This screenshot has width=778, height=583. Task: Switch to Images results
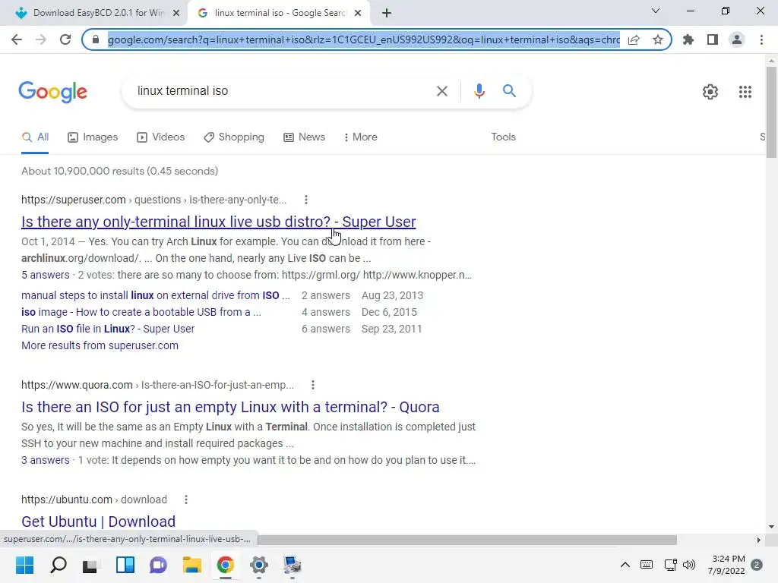pyautogui.click(x=93, y=137)
